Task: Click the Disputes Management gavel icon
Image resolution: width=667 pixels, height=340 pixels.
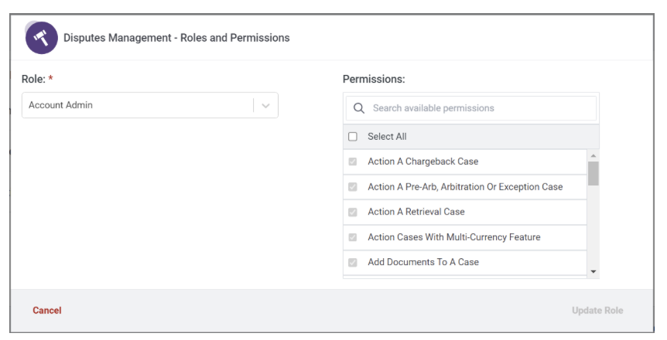Action: (42, 38)
